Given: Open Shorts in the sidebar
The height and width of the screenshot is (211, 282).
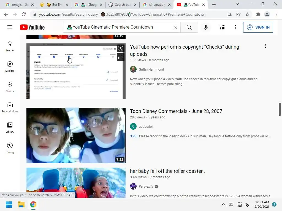Looking at the screenshot, I should (x=10, y=87).
